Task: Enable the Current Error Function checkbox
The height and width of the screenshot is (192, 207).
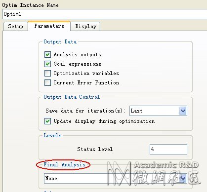Action: 47,82
